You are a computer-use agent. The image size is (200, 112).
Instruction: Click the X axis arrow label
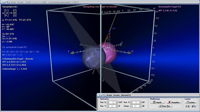click(132, 51)
